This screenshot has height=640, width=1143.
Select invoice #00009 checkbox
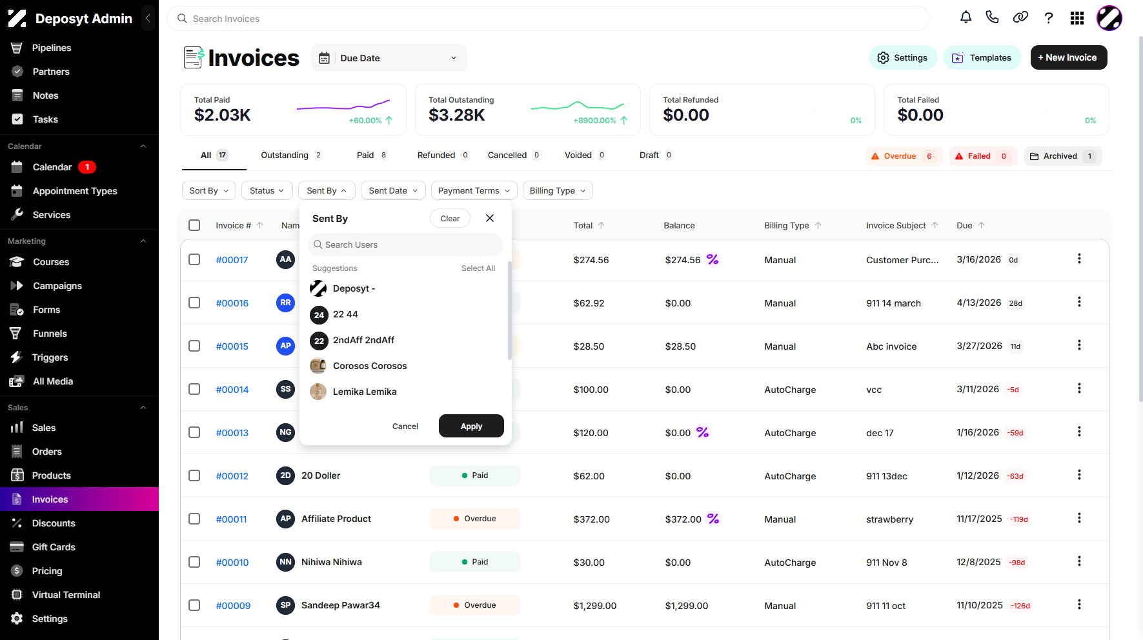(194, 605)
